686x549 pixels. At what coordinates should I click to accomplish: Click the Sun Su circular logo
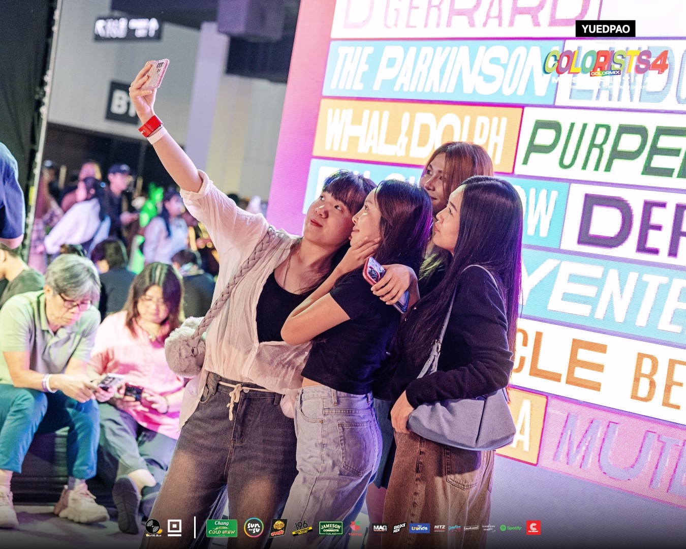(x=253, y=528)
